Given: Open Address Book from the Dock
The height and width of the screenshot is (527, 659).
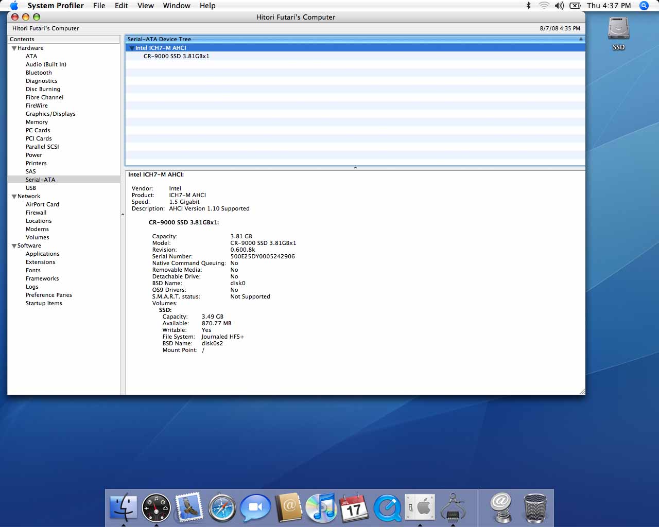Looking at the screenshot, I should pos(288,507).
